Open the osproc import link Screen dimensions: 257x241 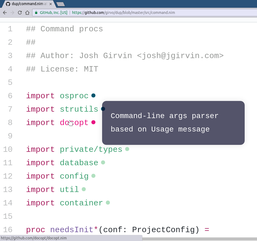(74, 96)
